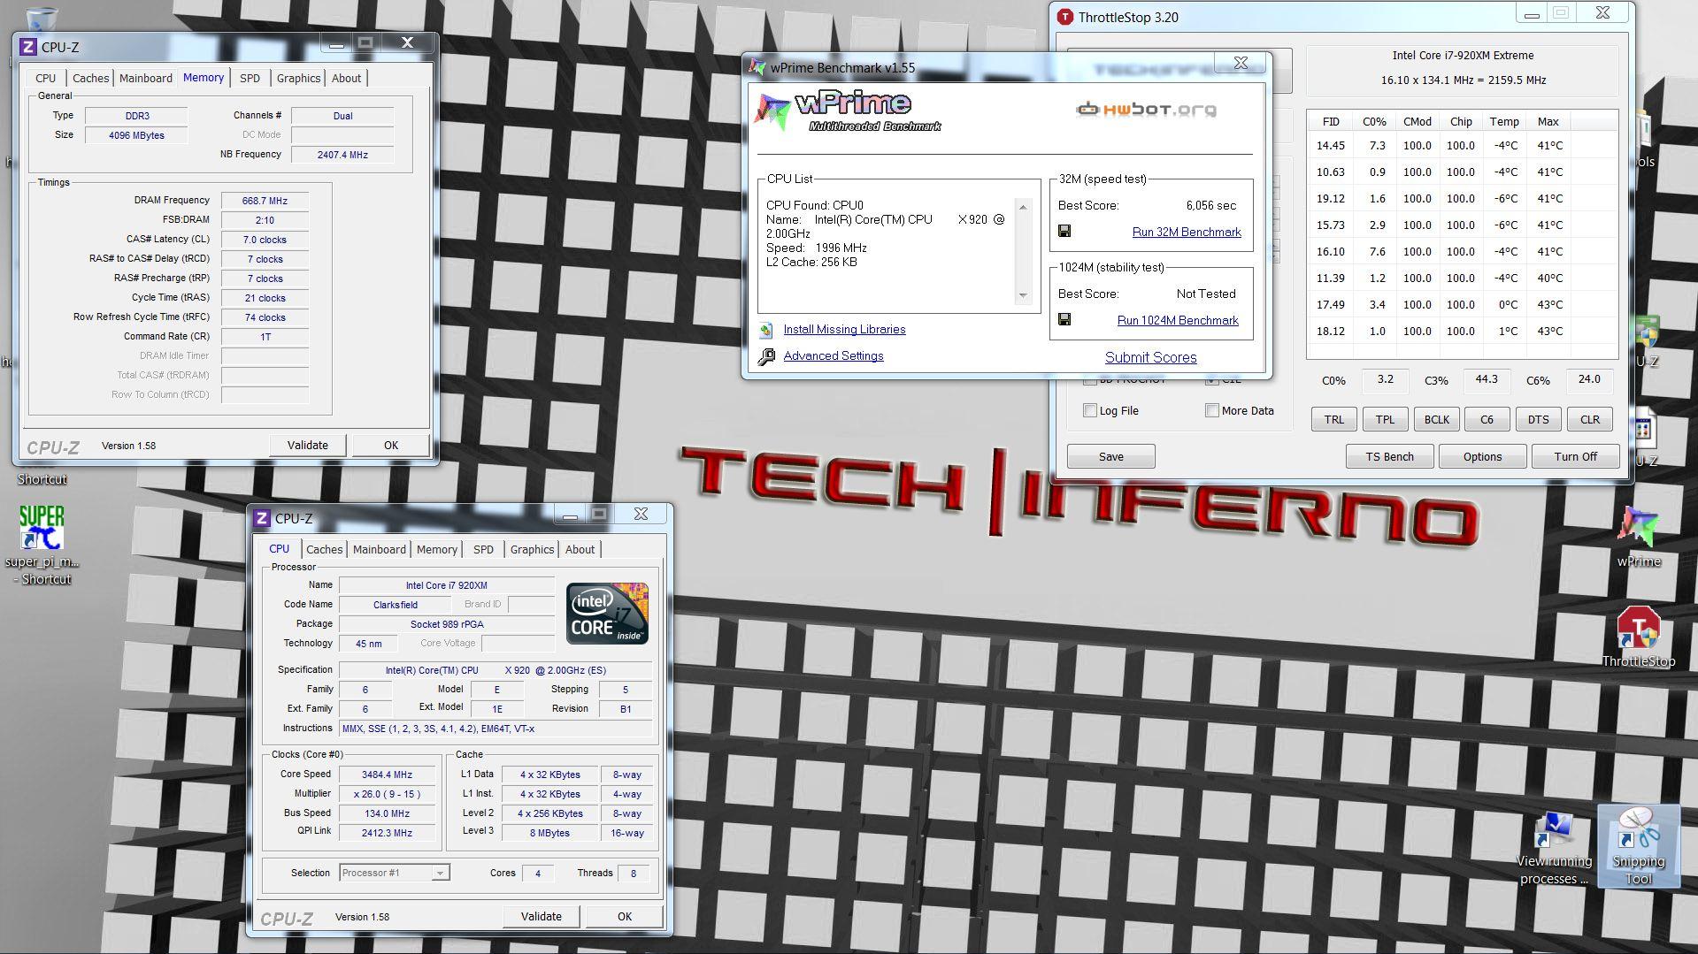Click the floppy save icon under 1024M test
The width and height of the screenshot is (1698, 954).
click(1064, 319)
